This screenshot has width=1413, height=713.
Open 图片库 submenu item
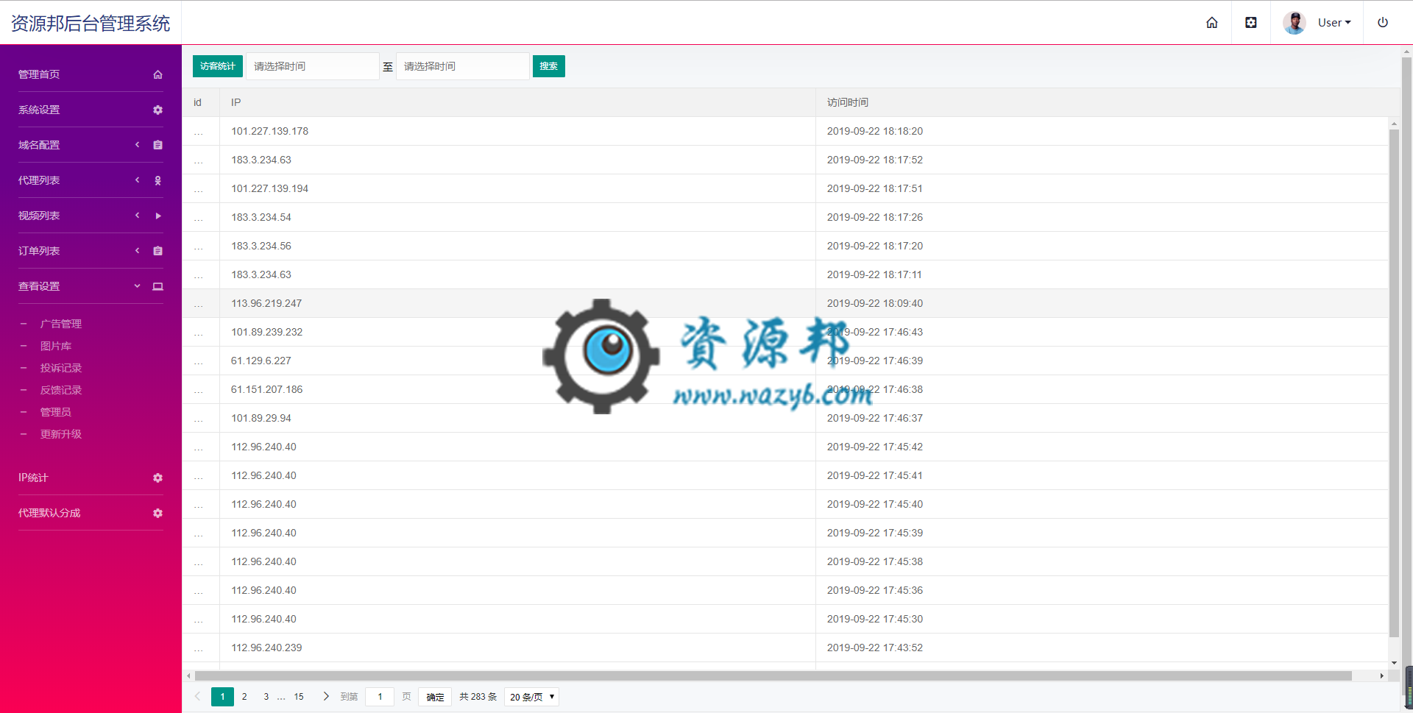[x=56, y=346]
